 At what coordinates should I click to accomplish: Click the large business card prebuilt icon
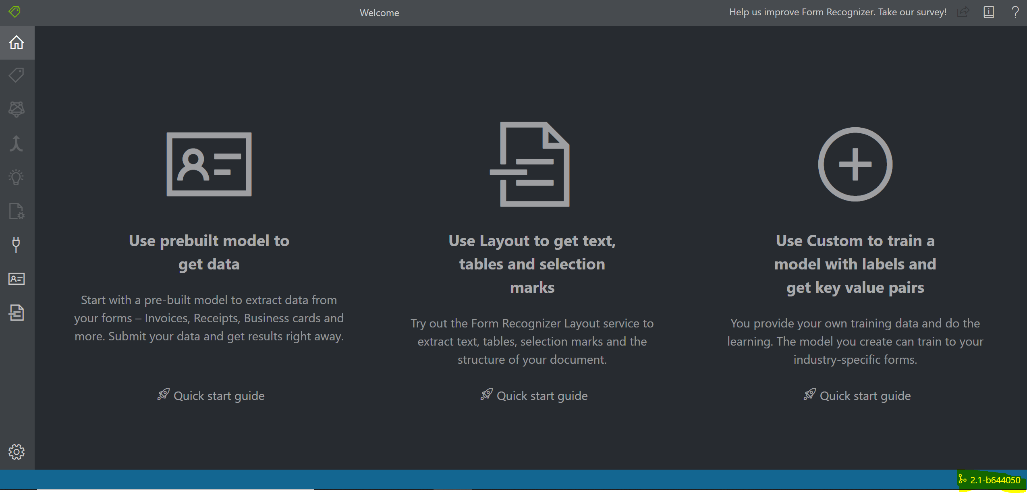(x=209, y=164)
